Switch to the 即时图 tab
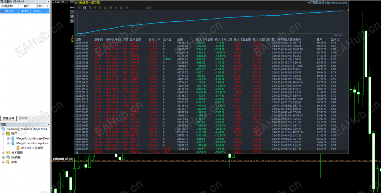 tap(23, 118)
